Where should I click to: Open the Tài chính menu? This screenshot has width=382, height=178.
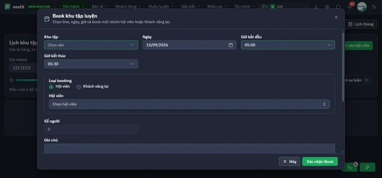[x=244, y=7]
